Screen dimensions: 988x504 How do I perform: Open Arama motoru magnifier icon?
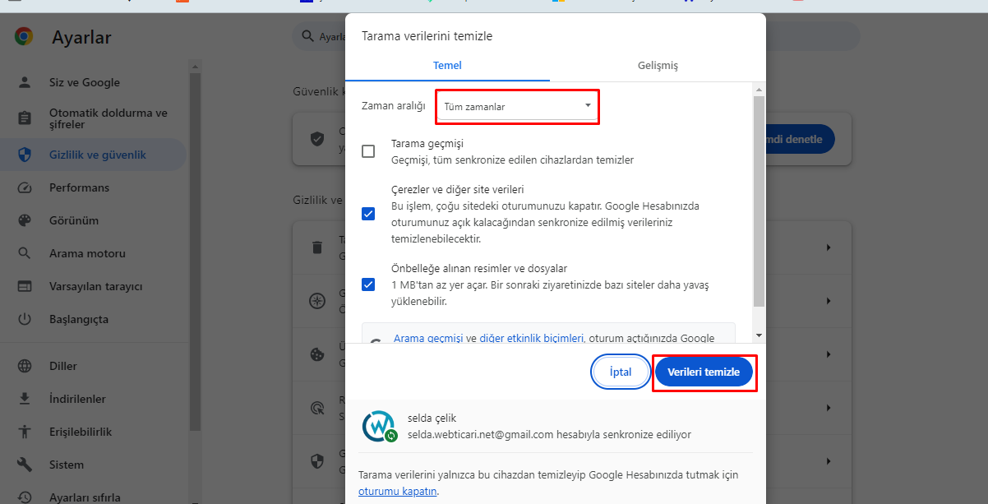[x=25, y=253]
